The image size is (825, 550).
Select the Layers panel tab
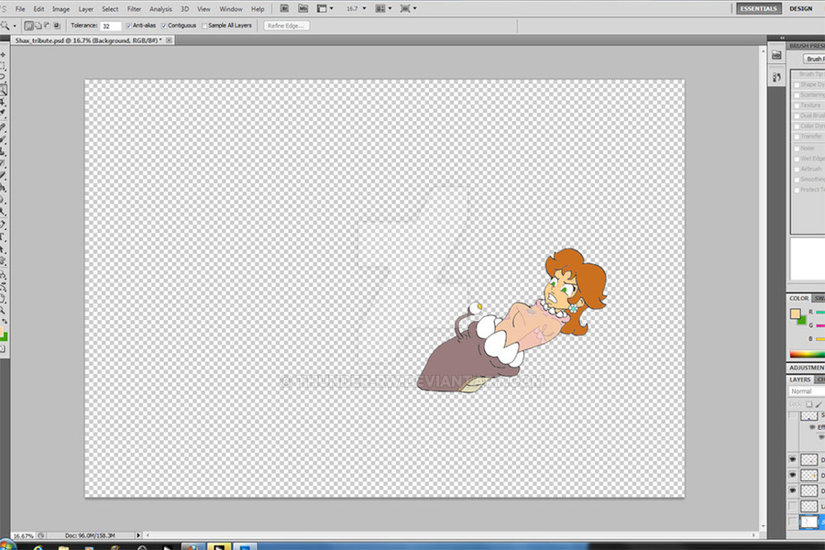pos(799,379)
